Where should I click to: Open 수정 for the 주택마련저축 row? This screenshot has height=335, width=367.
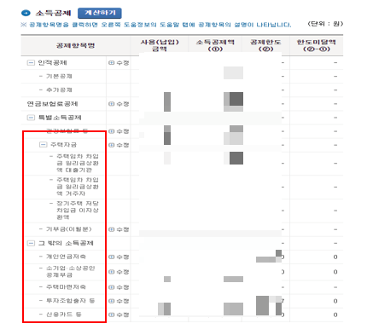point(119,287)
